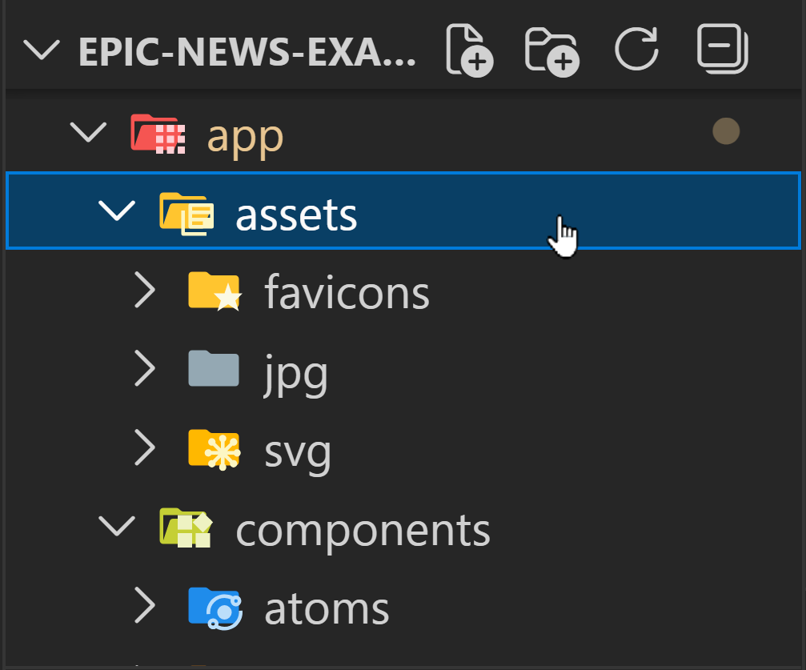
Task: Click the starred favicons folder icon
Action: [213, 291]
